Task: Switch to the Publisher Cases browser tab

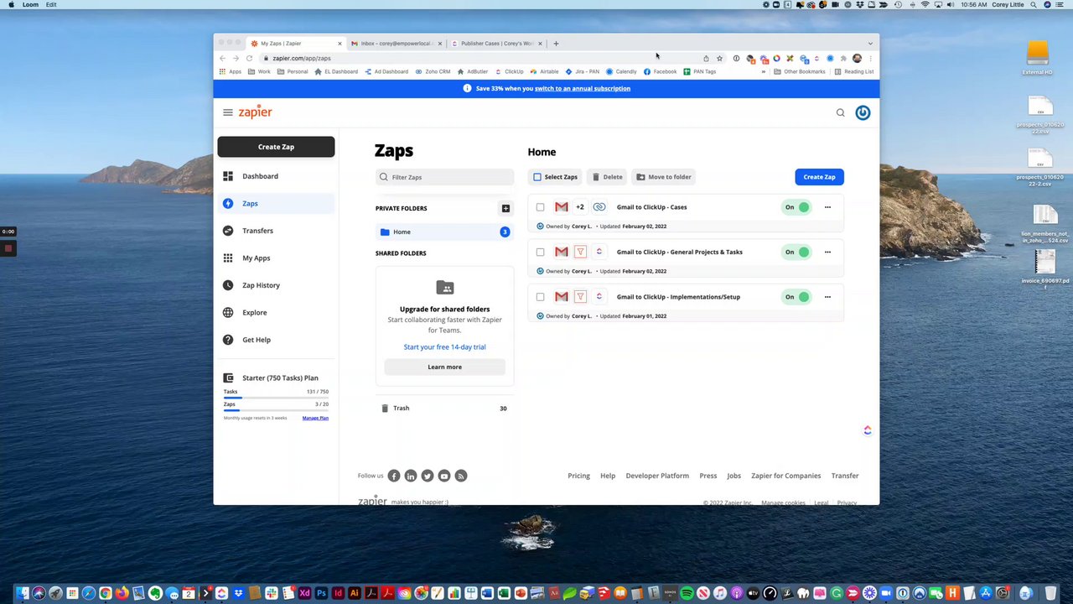Action: tap(496, 44)
